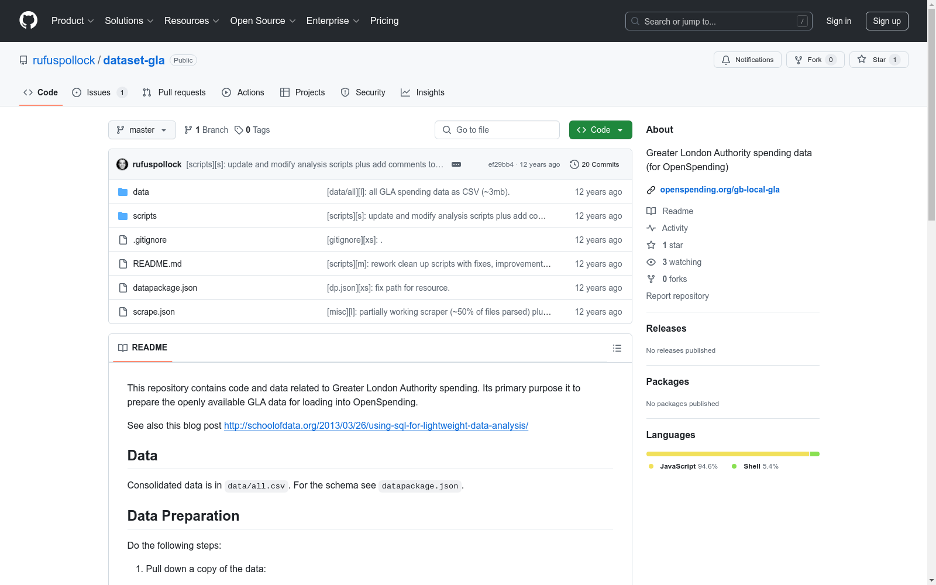Click the green Shell language bar segment
This screenshot has height=585, width=936.
click(815, 454)
